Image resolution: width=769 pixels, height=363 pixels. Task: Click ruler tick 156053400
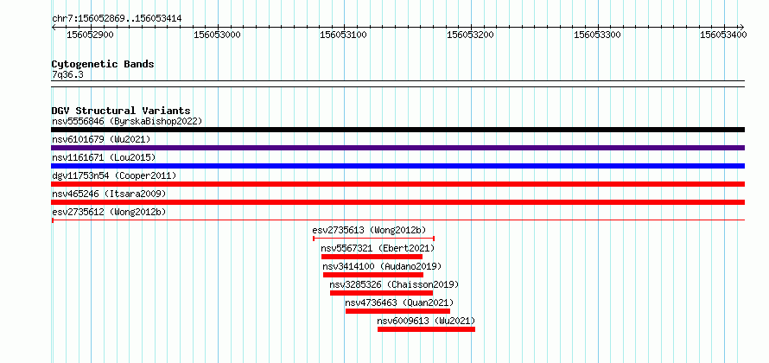723,35
